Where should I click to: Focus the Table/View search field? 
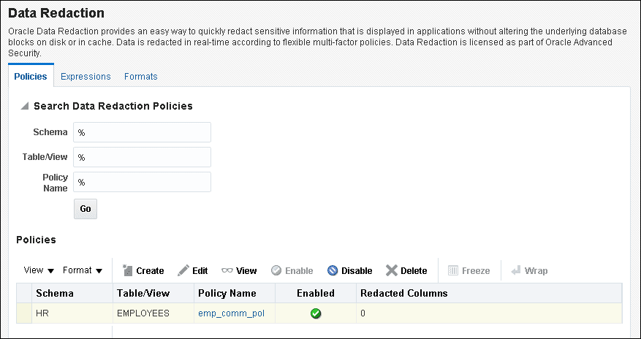(142, 157)
